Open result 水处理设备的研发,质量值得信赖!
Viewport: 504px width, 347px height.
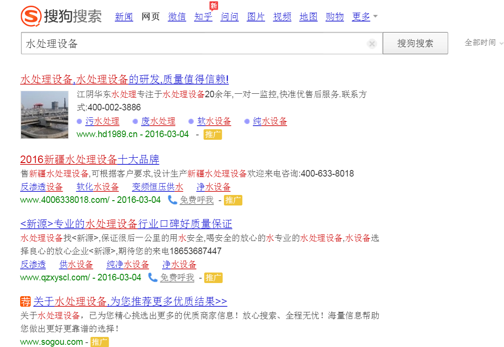point(124,79)
